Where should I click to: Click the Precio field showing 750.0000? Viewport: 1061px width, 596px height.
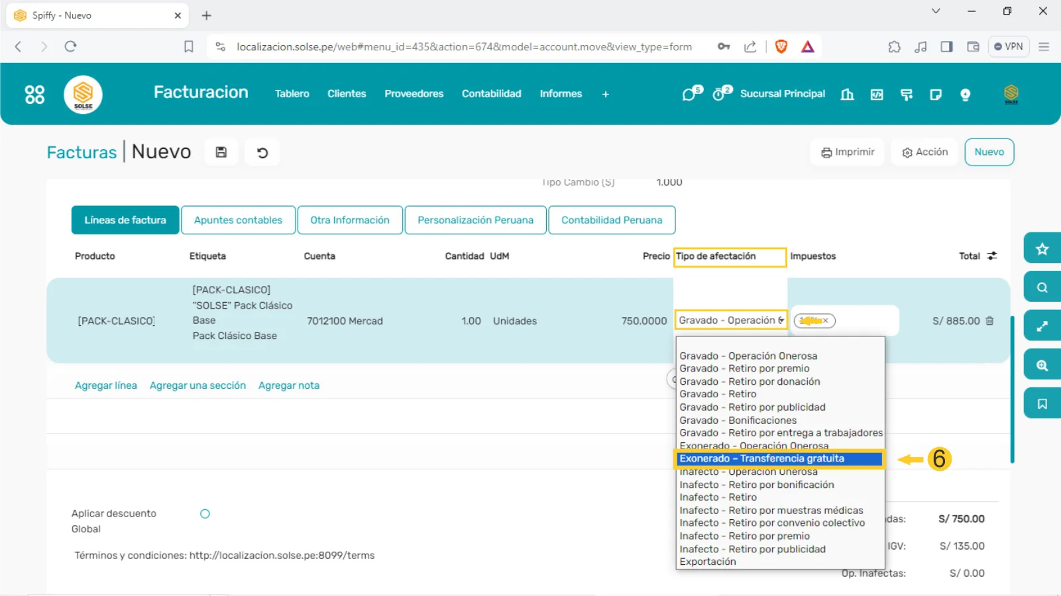tap(643, 321)
